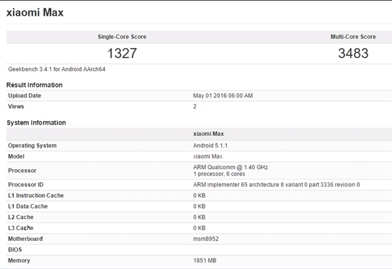Select L2 Cache '0 KB' value
Image resolution: width=392 pixels, height=269 pixels.
tap(199, 217)
